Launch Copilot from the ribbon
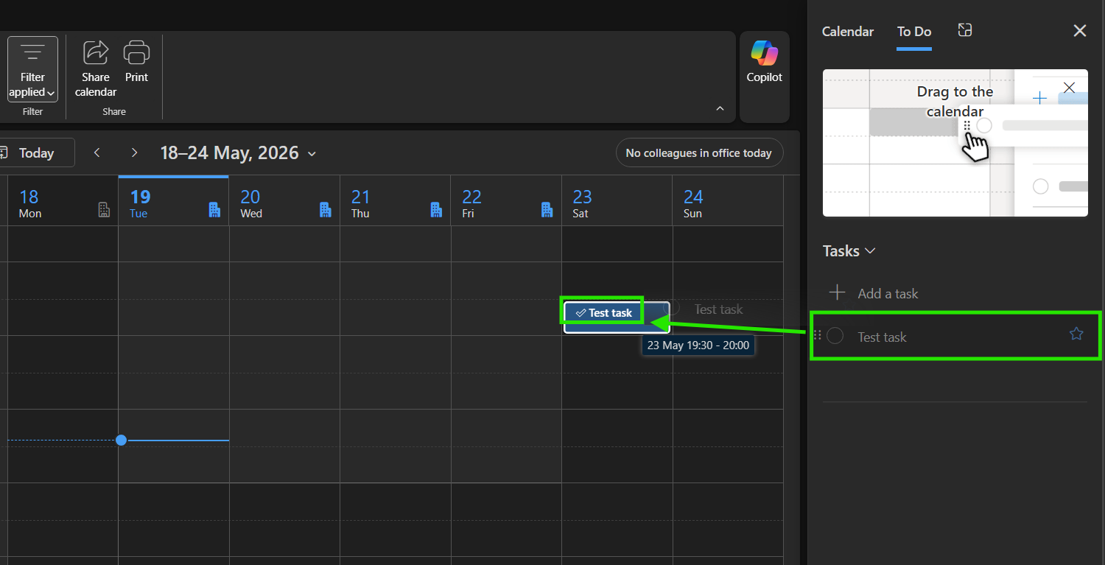 pyautogui.click(x=765, y=62)
